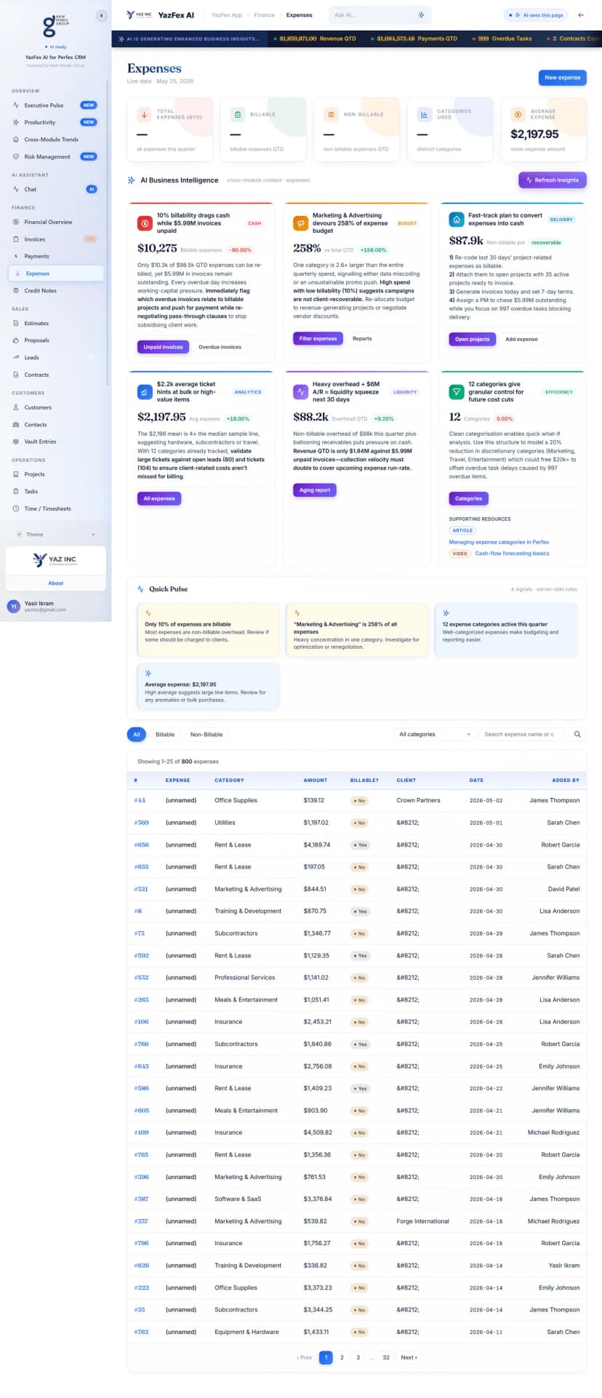
Task: Click the New expense button
Action: [x=562, y=77]
